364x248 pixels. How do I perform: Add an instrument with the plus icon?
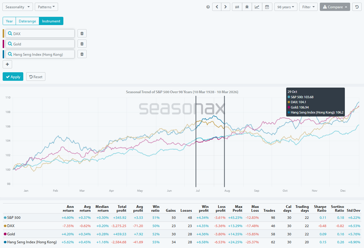pos(7,64)
